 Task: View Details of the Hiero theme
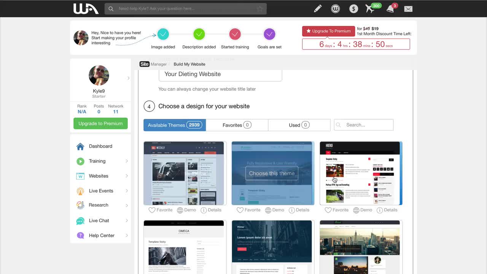coord(387,210)
